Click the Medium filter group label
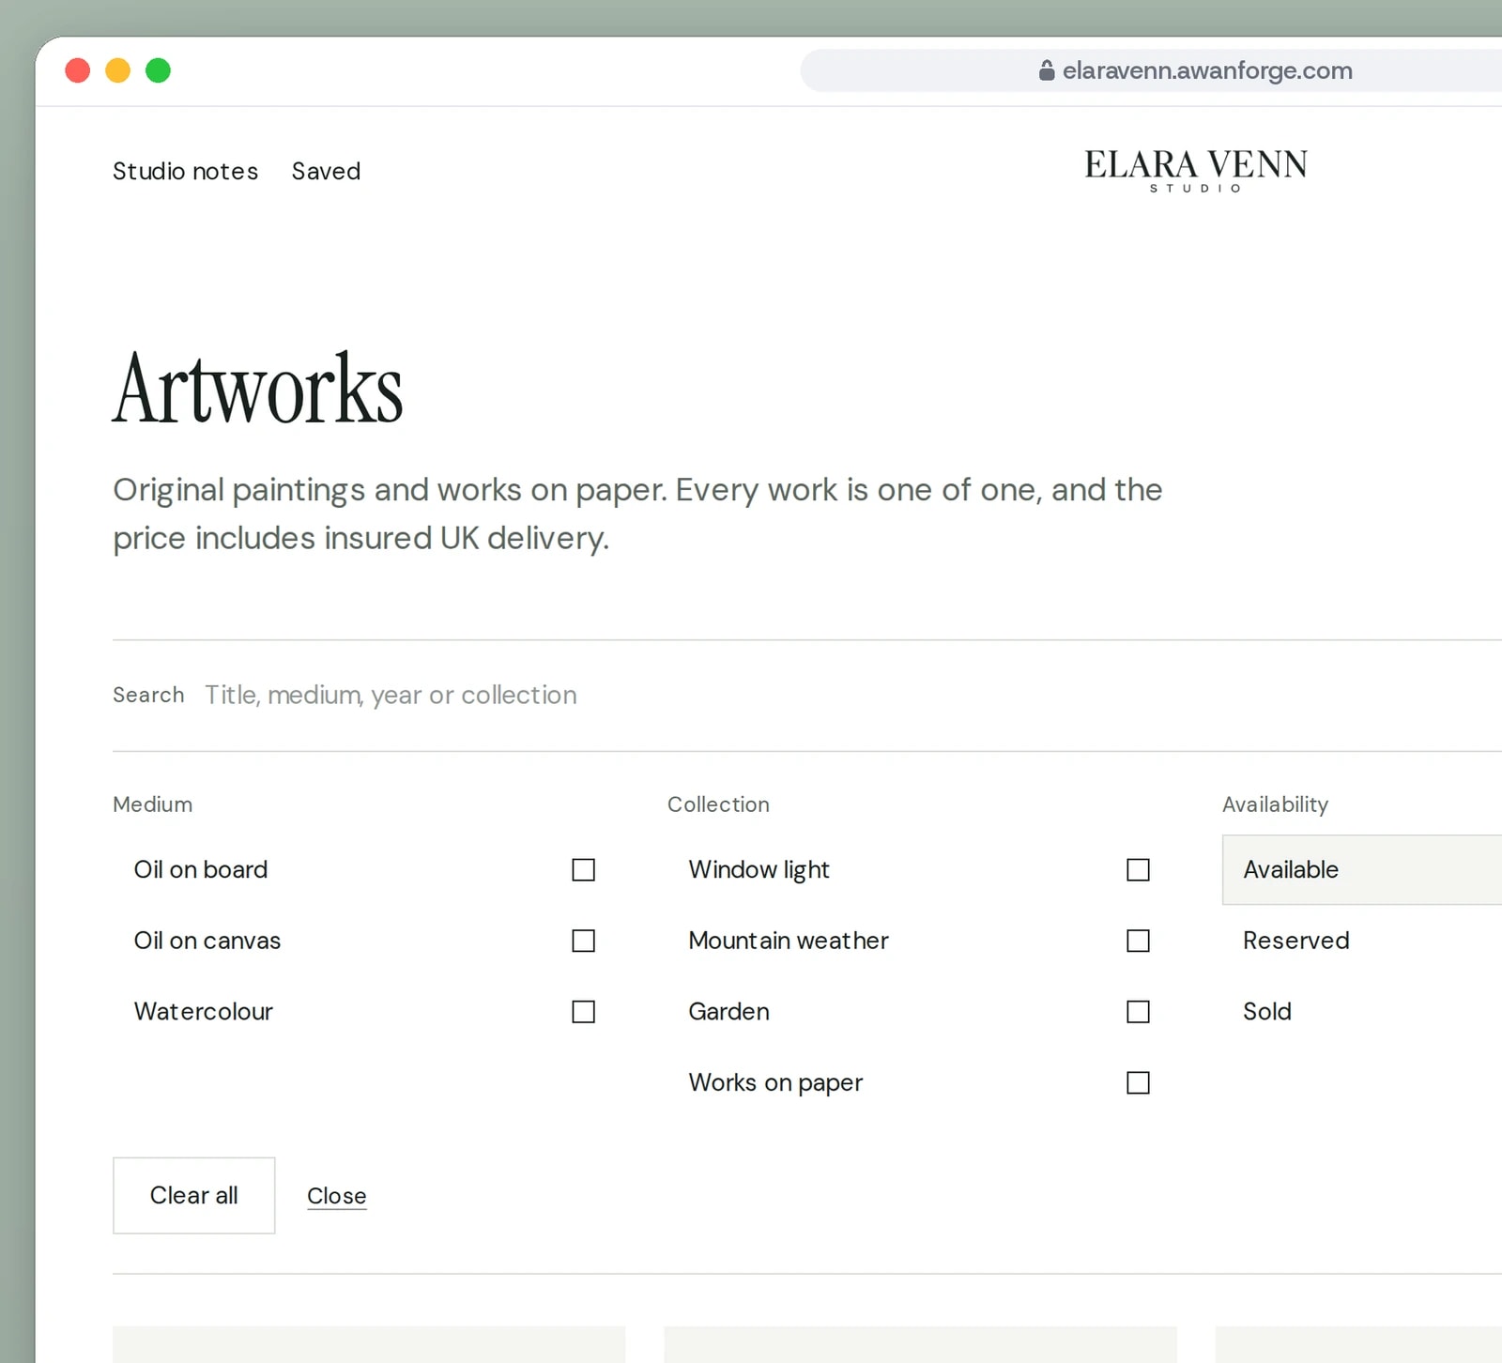The height and width of the screenshot is (1363, 1502). coord(152,804)
